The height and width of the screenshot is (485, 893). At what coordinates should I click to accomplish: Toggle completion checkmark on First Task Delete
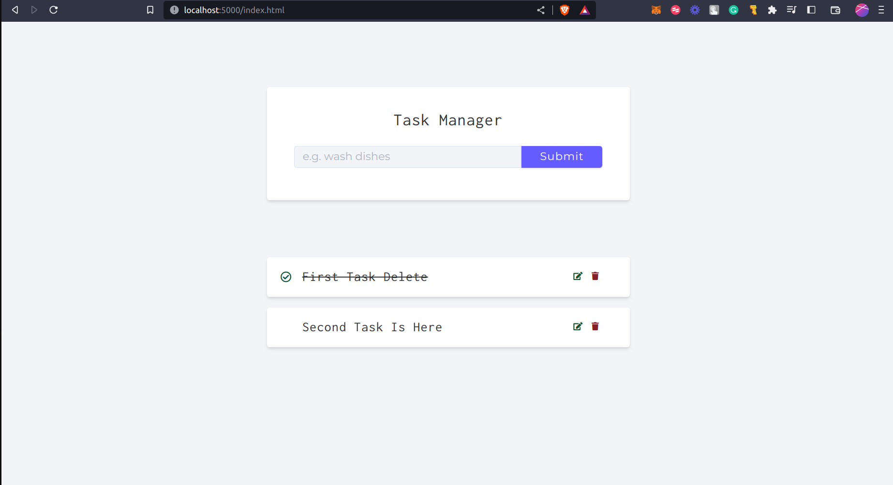click(286, 277)
